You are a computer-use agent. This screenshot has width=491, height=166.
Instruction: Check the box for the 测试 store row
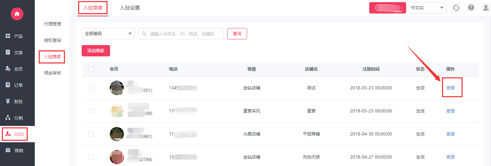point(91,88)
